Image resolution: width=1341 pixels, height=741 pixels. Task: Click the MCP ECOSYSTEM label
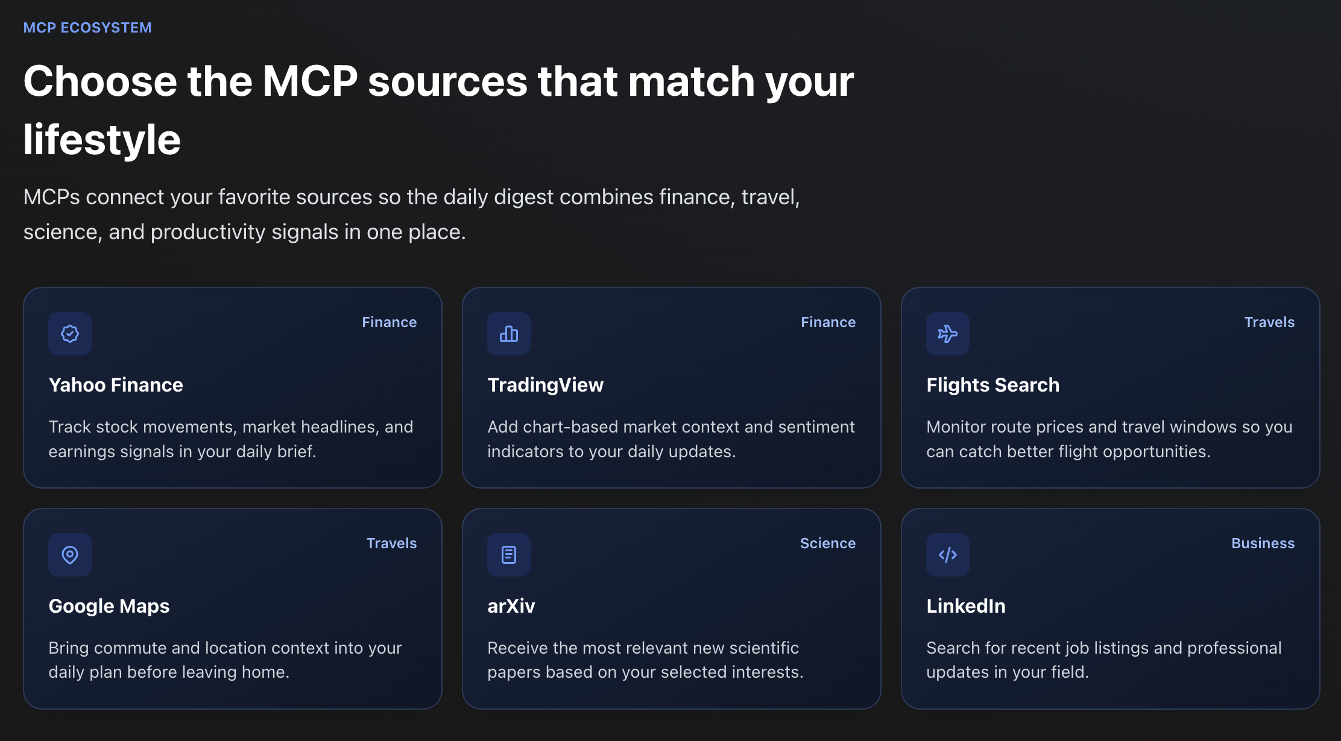pyautogui.click(x=87, y=27)
